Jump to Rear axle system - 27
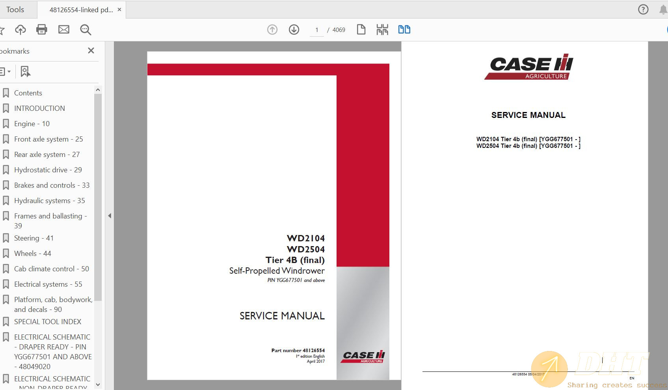 click(x=47, y=155)
